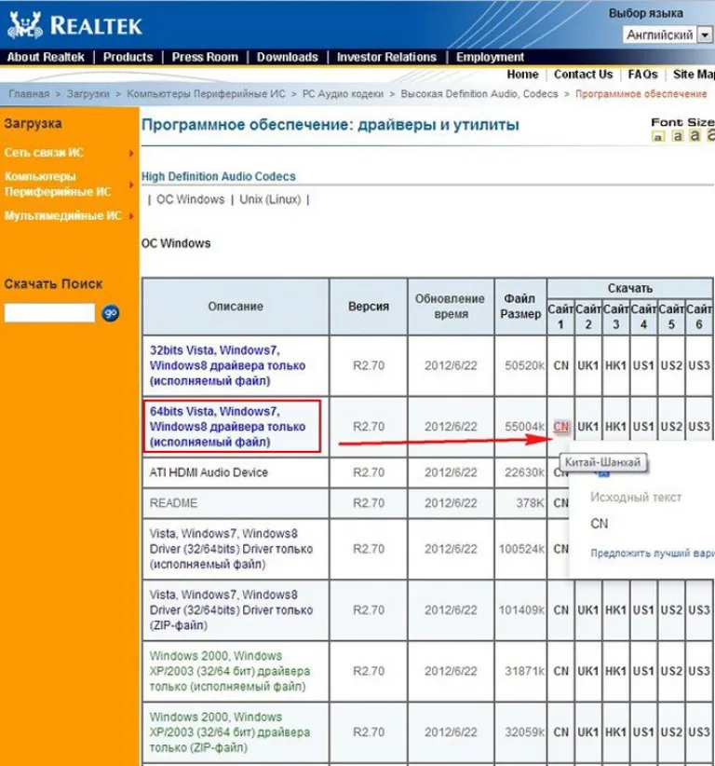Image resolution: width=715 pixels, height=766 pixels.
Task: Download 32059k XP ZIP from US2
Action: (671, 732)
